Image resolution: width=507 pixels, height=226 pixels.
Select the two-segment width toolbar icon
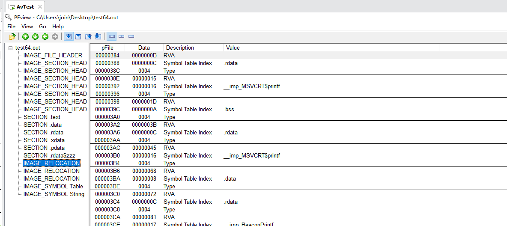[122, 36]
